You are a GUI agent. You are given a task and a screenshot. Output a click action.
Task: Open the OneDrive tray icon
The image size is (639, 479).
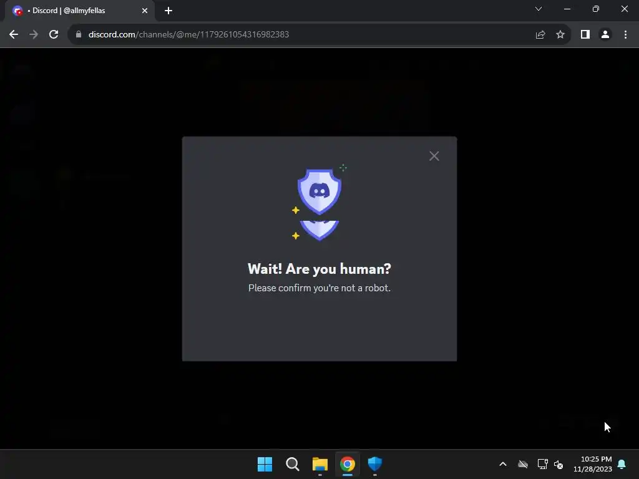pyautogui.click(x=523, y=464)
